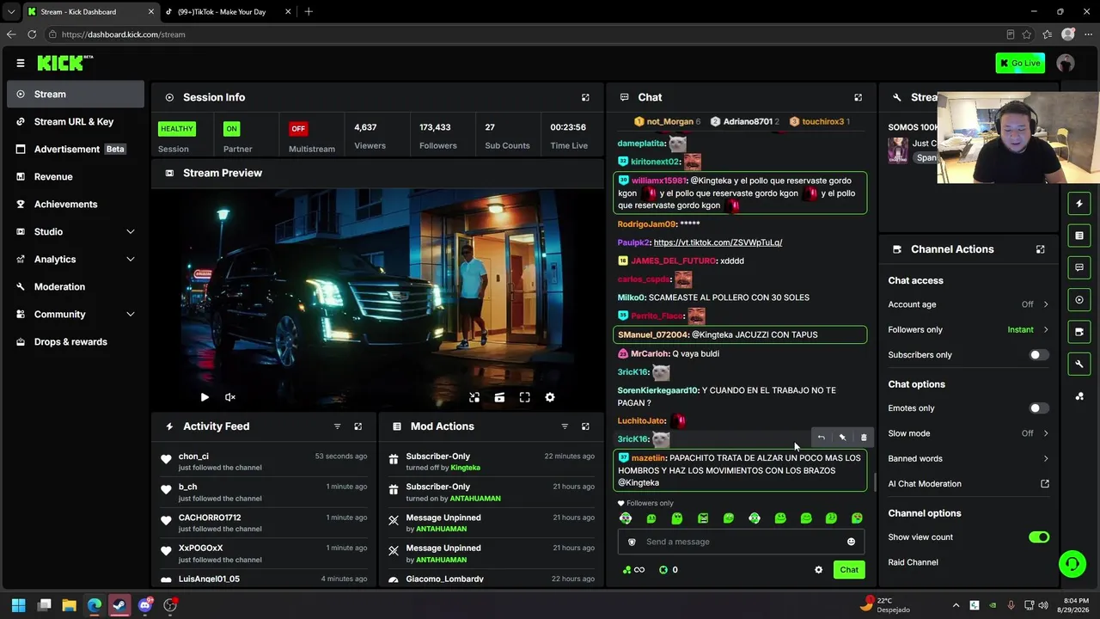Filter the Mod Actions list

[565, 426]
